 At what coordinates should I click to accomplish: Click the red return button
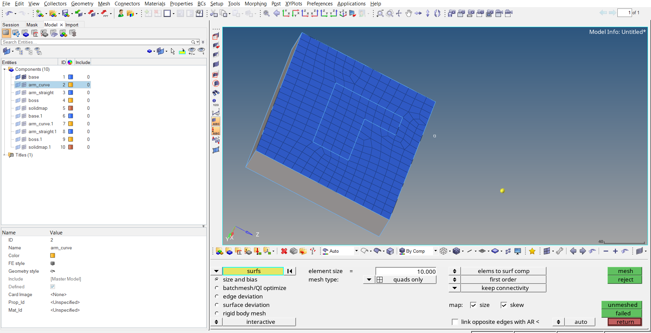pos(625,322)
